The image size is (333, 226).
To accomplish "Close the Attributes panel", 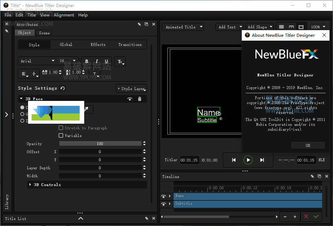I will pyautogui.click(x=154, y=24).
